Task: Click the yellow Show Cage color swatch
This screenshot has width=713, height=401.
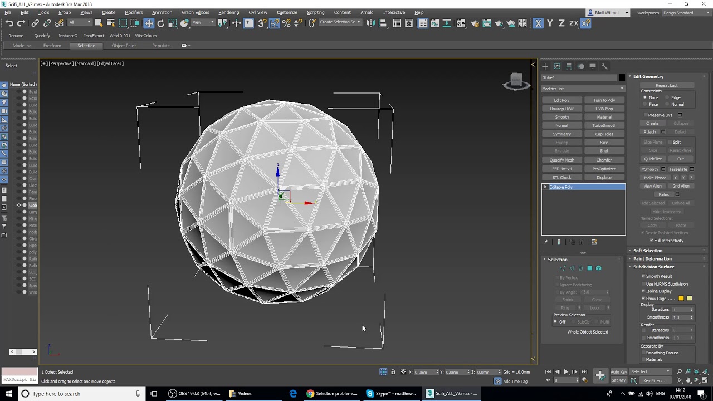Action: 689,299
